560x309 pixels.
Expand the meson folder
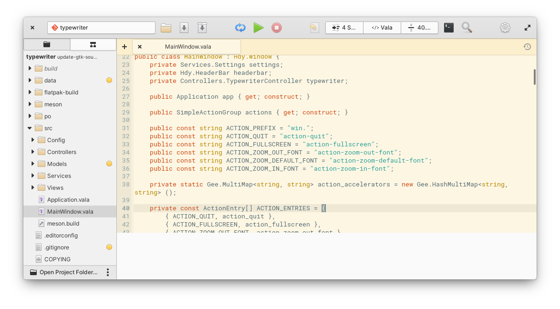point(30,104)
